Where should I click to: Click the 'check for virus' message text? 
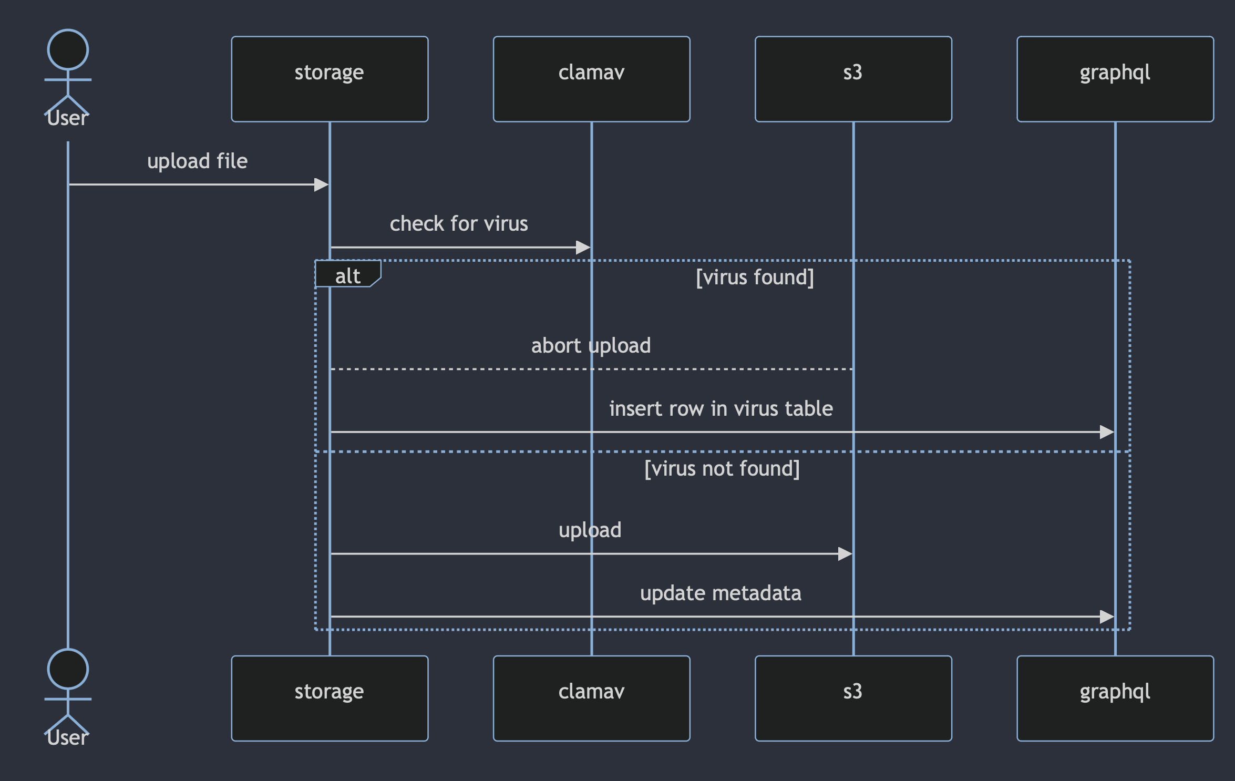point(458,224)
